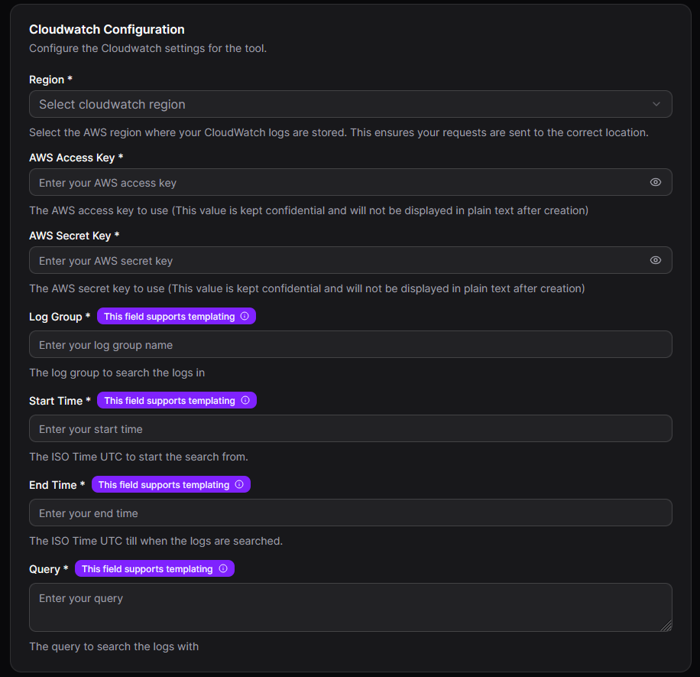Click the info icon on Query templating badge
The height and width of the screenshot is (677, 700).
click(x=224, y=568)
